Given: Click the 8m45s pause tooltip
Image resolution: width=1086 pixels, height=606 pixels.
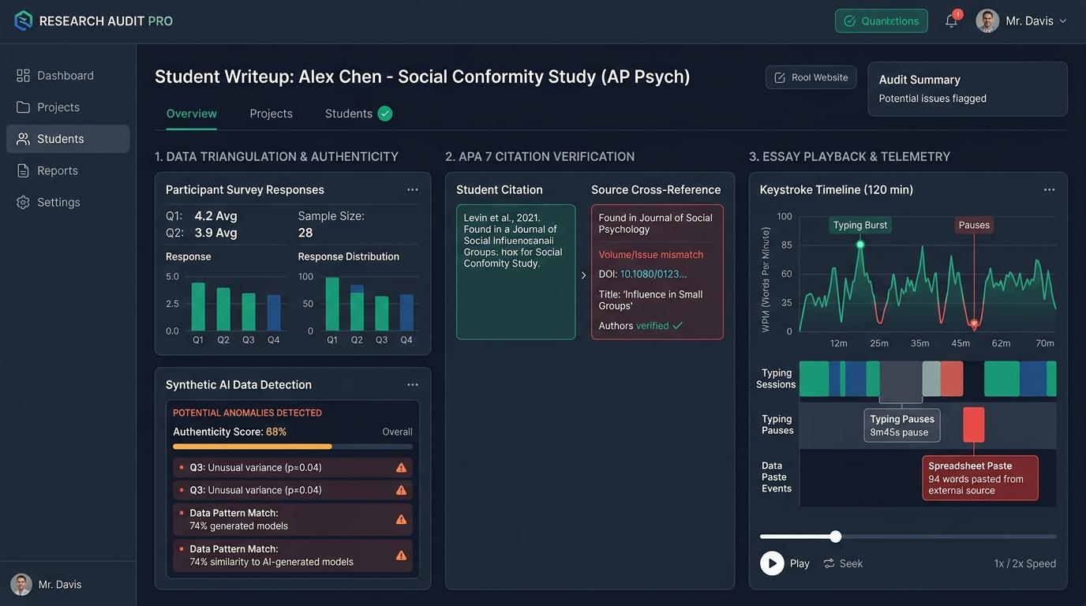Looking at the screenshot, I should (x=902, y=425).
